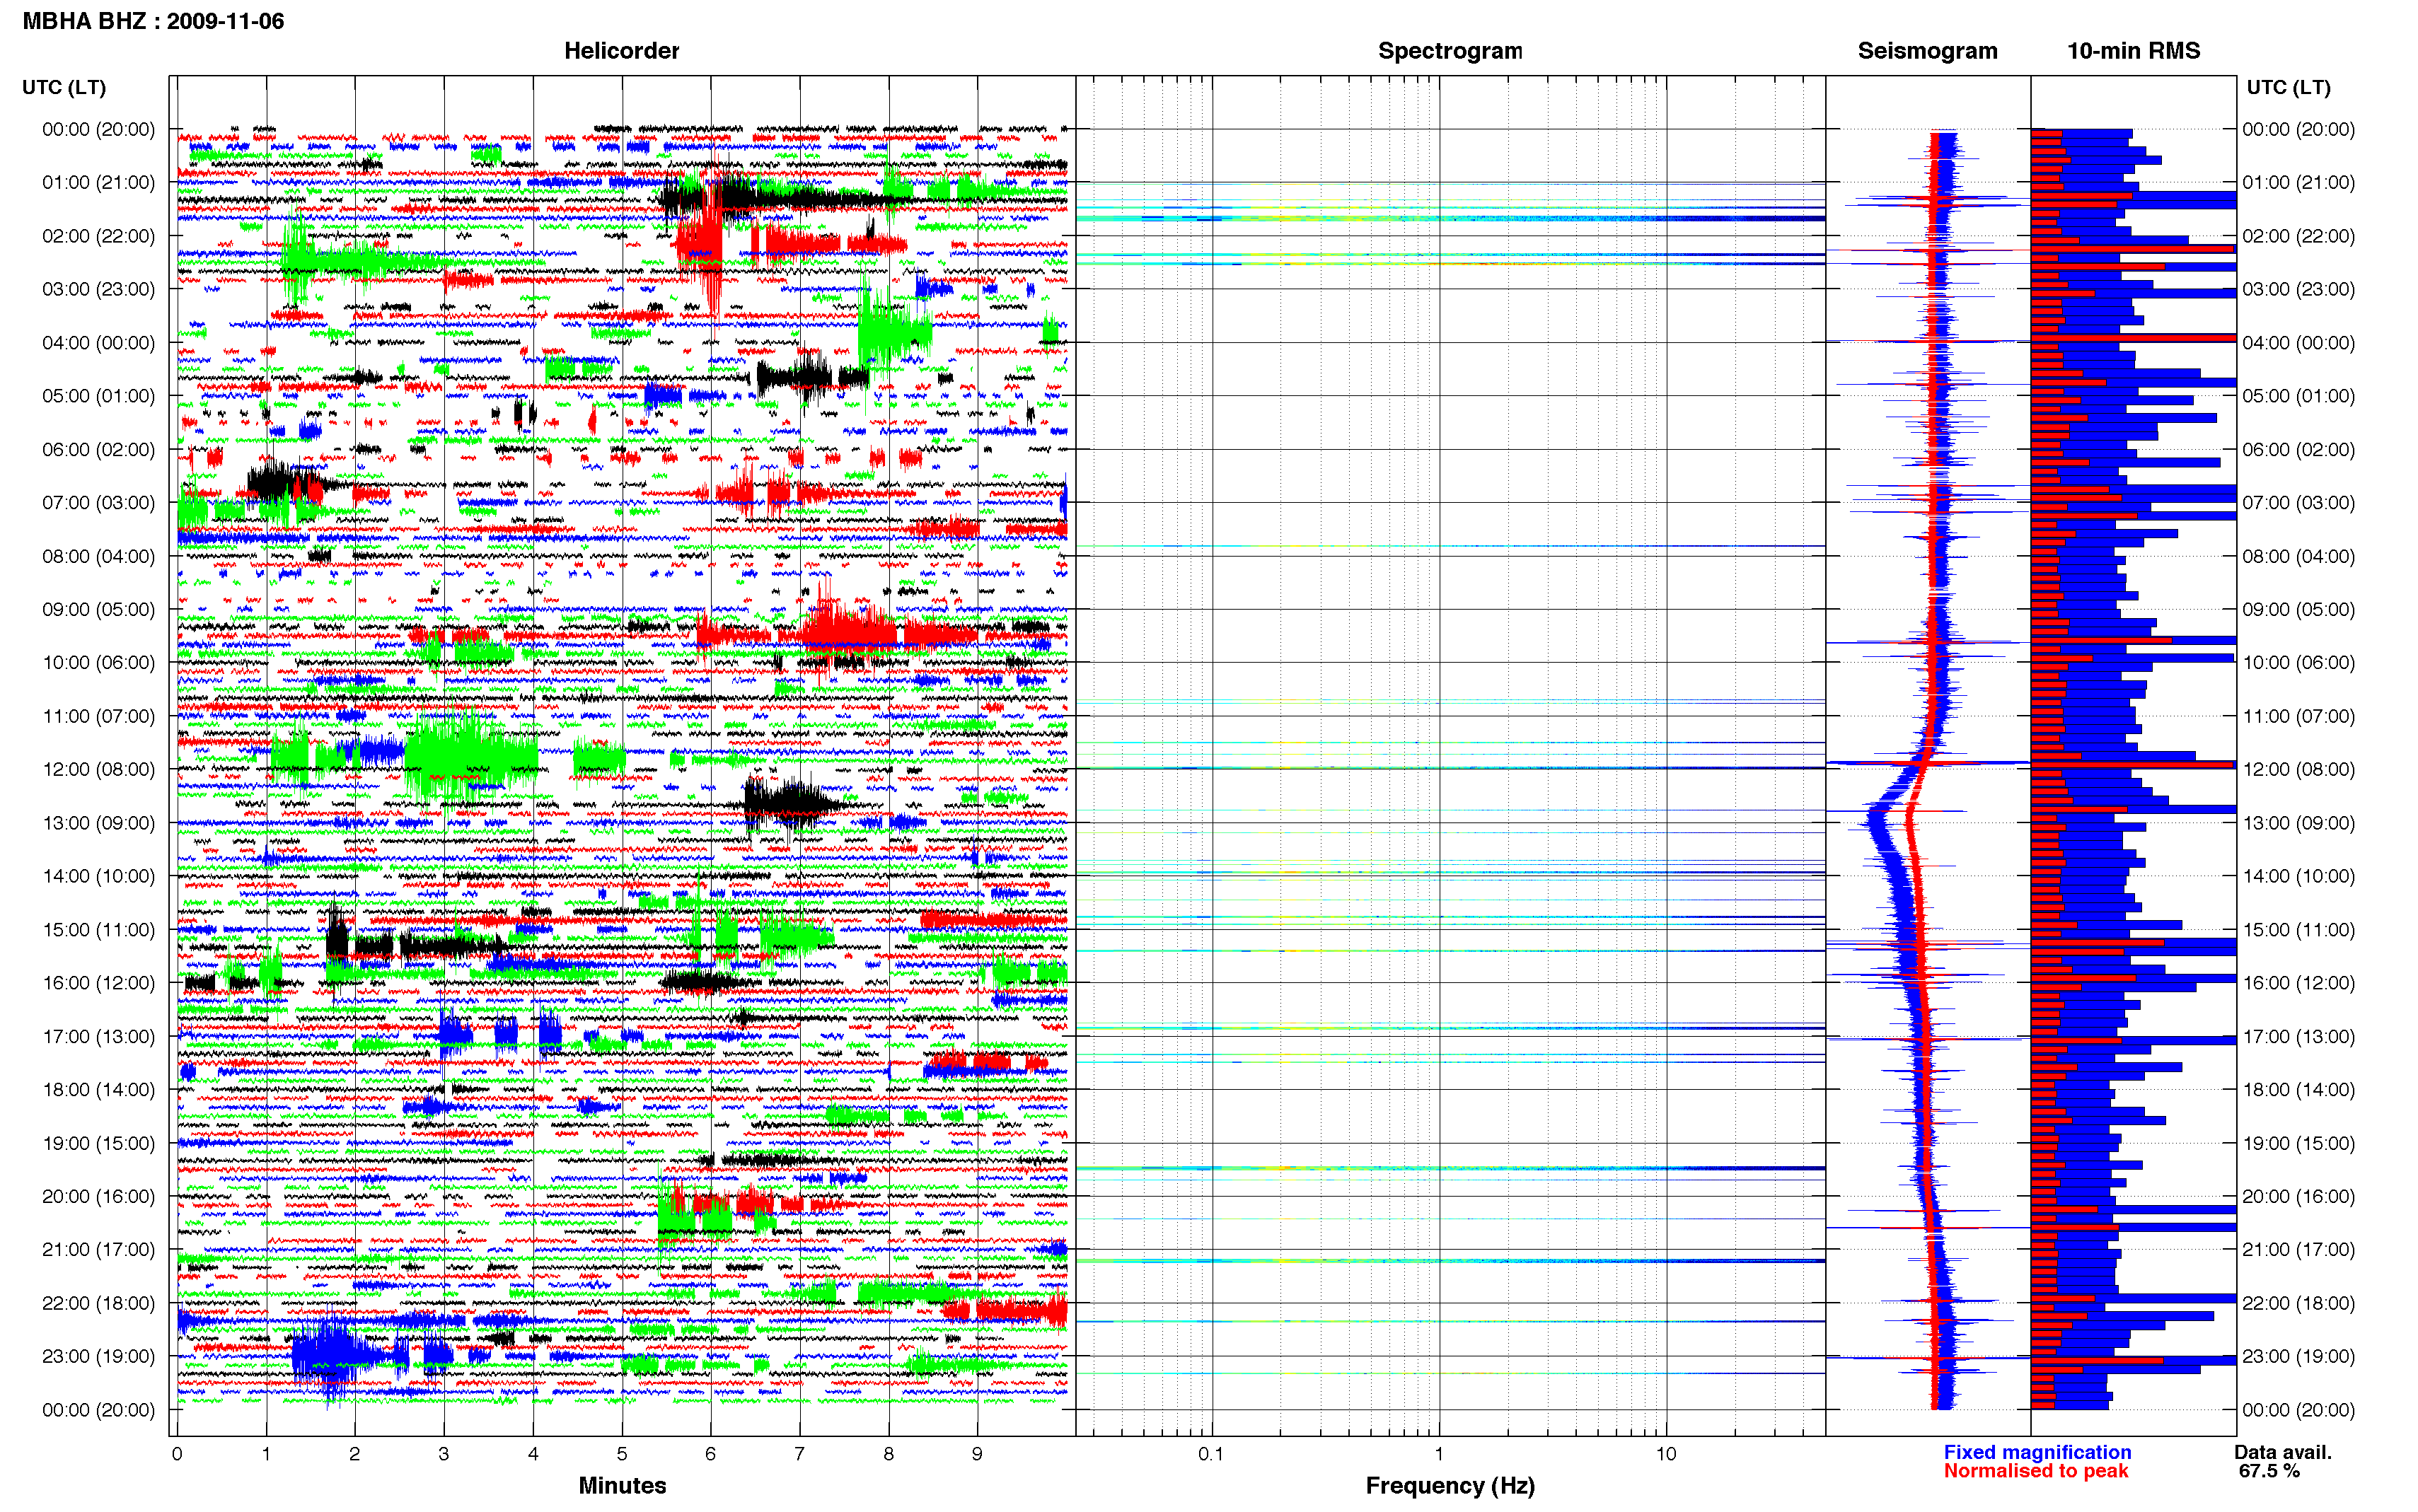This screenshot has width=2418, height=1512.
Task: Click the '10-min RMS' panel heading
Action: pyautogui.click(x=2133, y=51)
